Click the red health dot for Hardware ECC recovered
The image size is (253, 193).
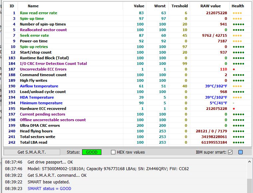pyautogui.click(x=234, y=109)
